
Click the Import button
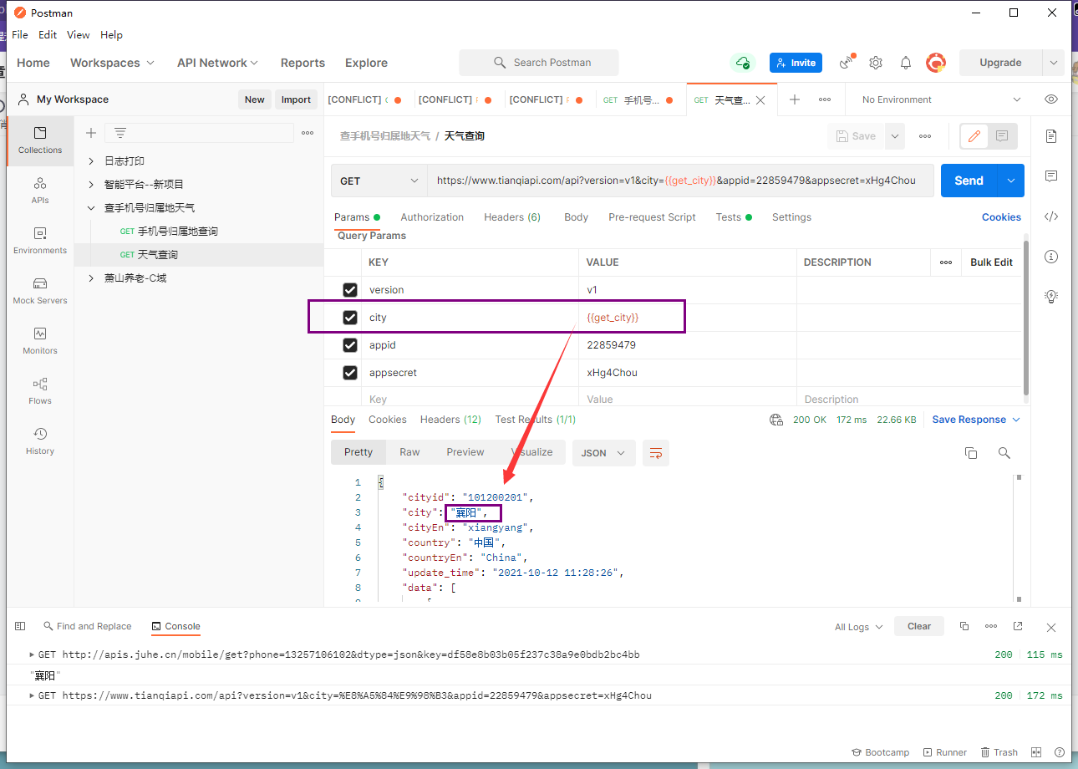click(296, 99)
